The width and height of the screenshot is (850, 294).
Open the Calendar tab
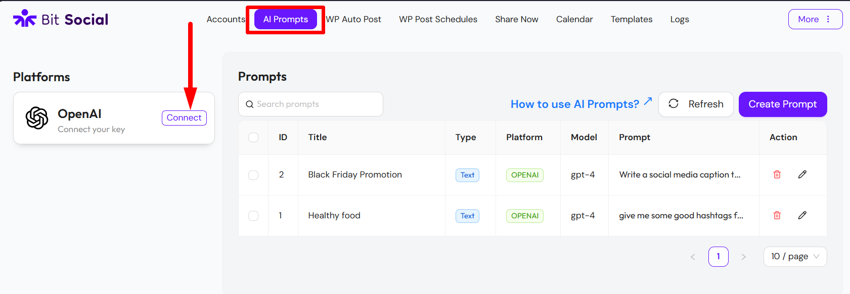click(x=574, y=19)
